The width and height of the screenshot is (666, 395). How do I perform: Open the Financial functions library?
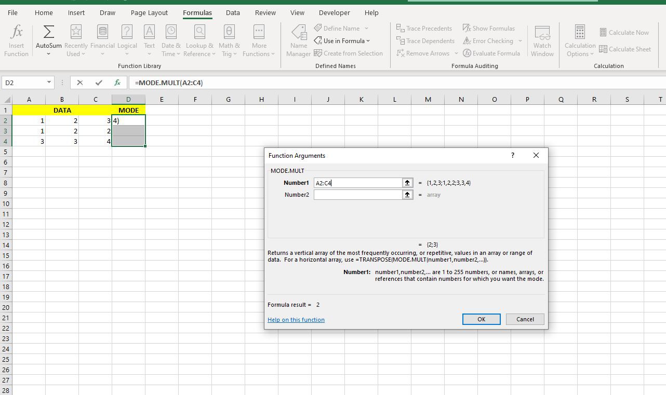click(102, 40)
